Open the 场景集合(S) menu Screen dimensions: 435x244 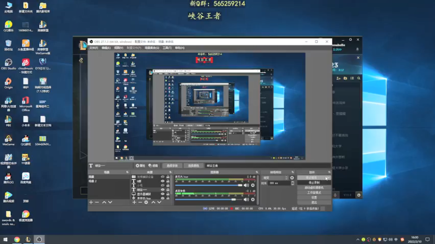152,48
